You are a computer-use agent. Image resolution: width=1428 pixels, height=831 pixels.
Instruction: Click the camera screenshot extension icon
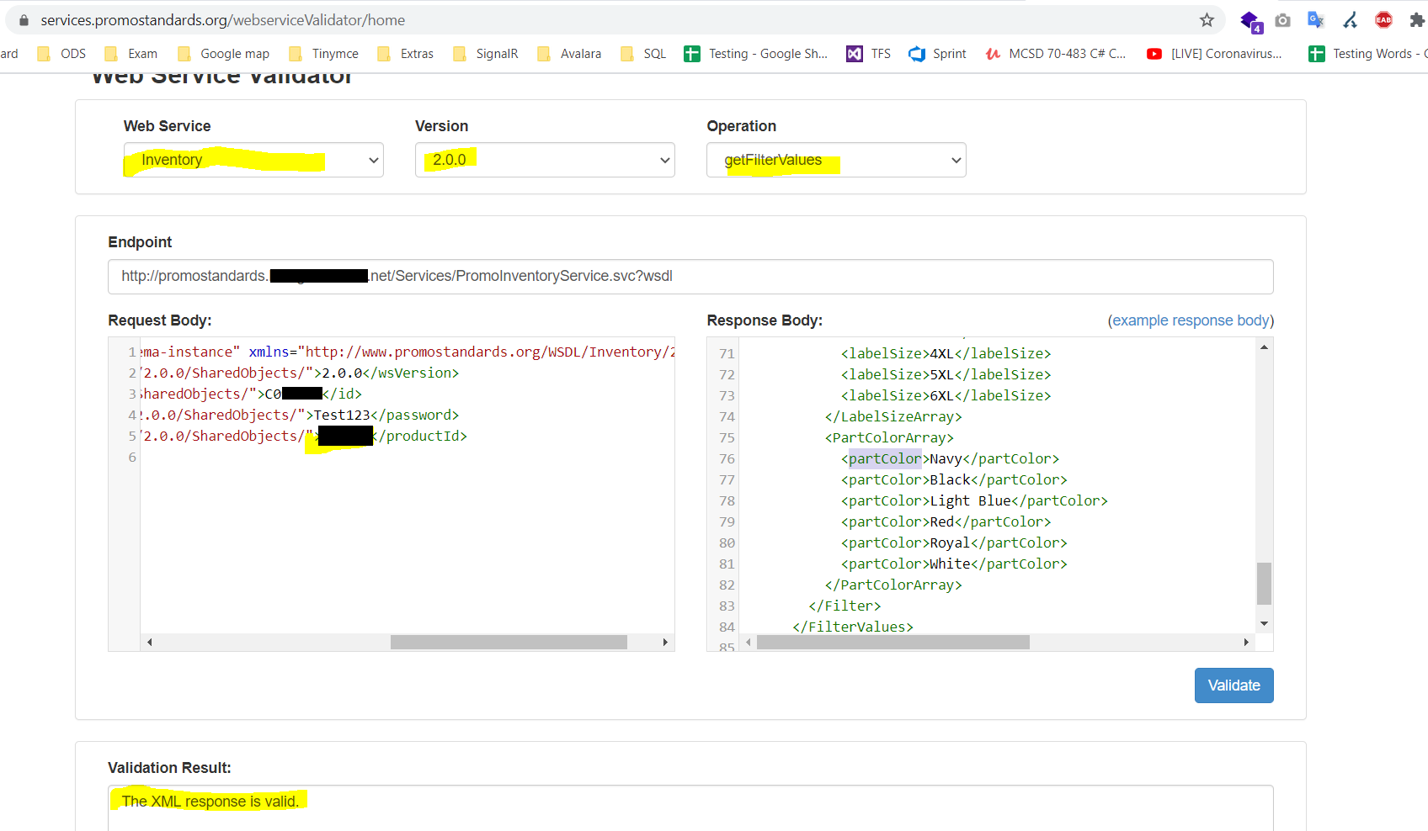(x=1282, y=20)
